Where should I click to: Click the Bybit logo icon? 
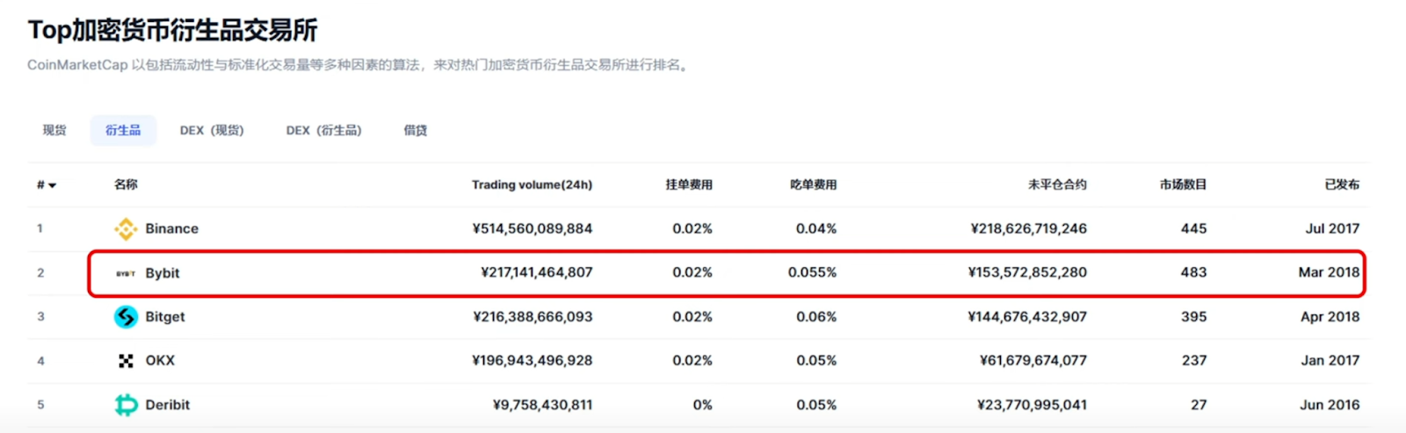click(x=126, y=273)
